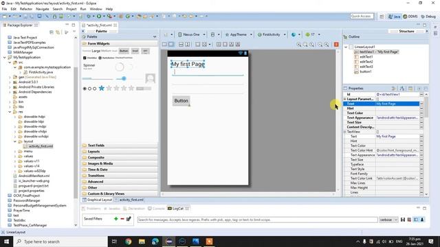Open the Composite palette category

(120, 157)
